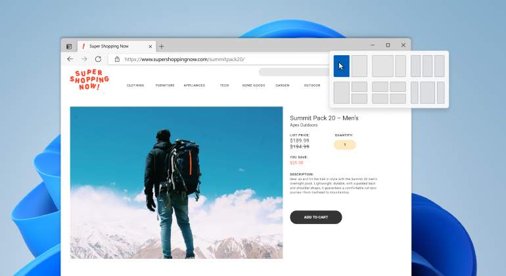Click the struck-through $194.99 price
Image resolution: width=506 pixels, height=276 pixels.
point(300,147)
